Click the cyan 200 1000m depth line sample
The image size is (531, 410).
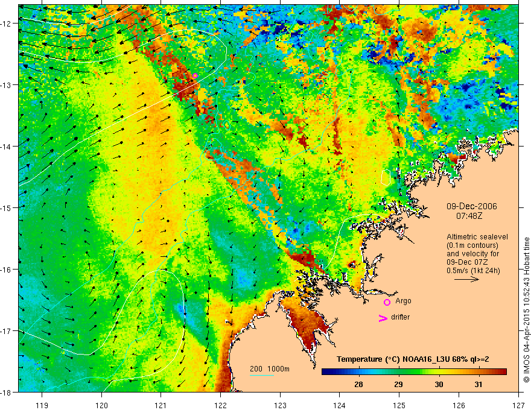pyautogui.click(x=262, y=375)
